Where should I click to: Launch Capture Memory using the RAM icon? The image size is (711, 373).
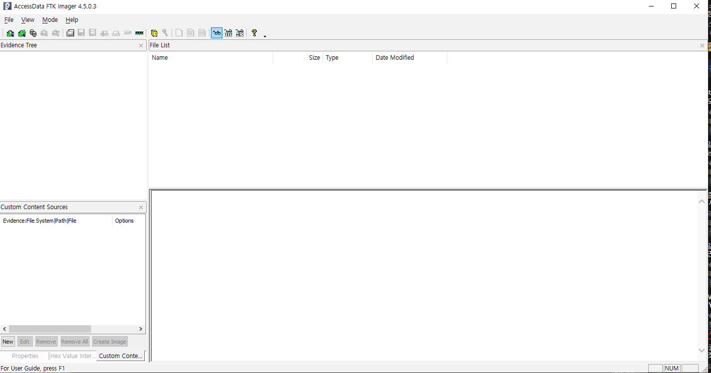click(x=139, y=33)
